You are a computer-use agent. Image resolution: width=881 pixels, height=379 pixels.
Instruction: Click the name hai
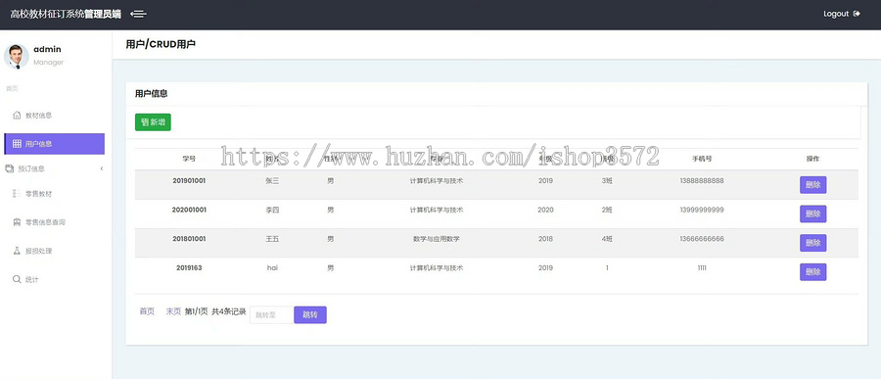click(x=272, y=268)
